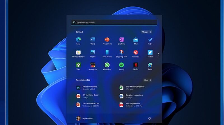Open Microsoft Store pinned app
This screenshot has width=224, height=125.
pos(78,53)
